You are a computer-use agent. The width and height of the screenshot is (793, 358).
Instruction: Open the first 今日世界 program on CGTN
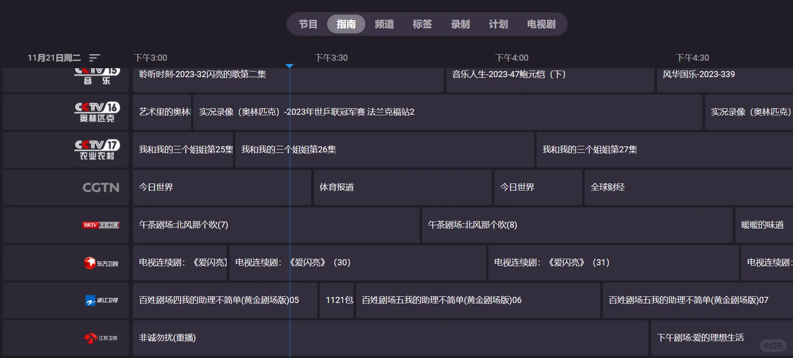[222, 187]
